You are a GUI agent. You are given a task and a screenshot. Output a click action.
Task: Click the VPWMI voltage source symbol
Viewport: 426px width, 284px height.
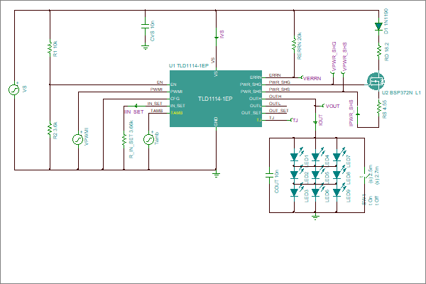click(x=77, y=139)
